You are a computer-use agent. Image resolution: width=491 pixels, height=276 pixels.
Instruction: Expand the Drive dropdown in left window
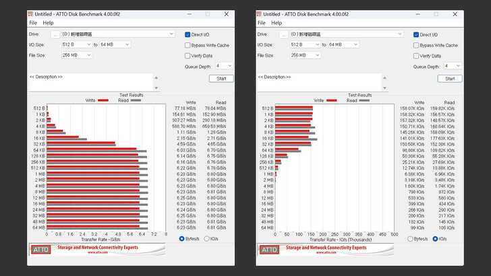[171, 34]
